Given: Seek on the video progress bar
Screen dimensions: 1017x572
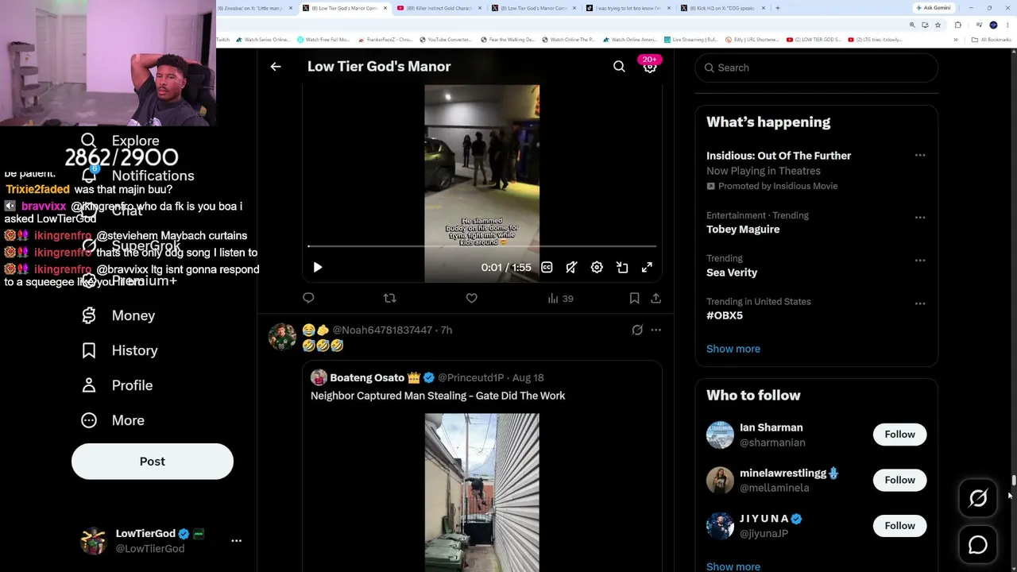Looking at the screenshot, I should (x=482, y=246).
